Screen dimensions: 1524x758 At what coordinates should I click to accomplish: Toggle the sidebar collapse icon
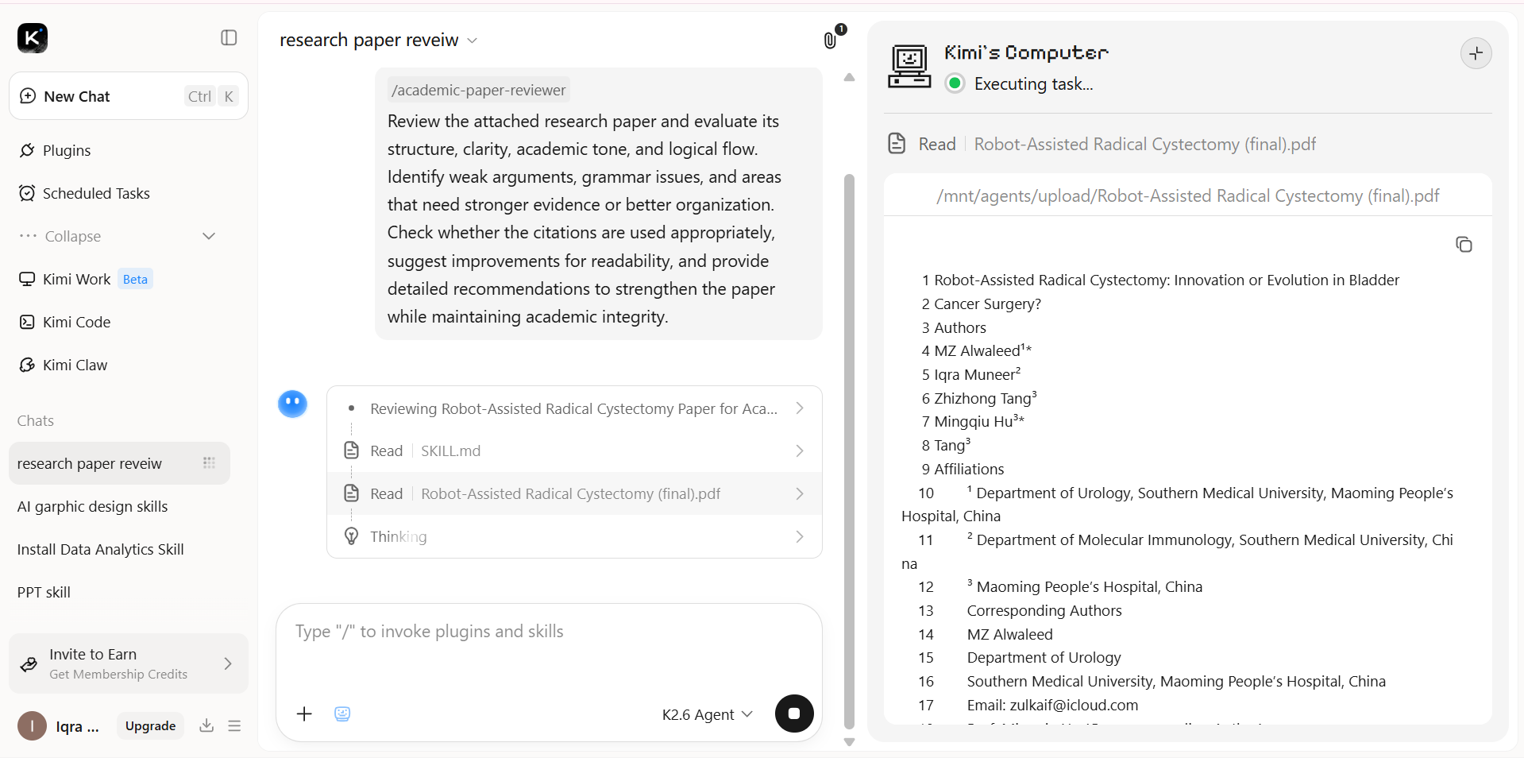[229, 37]
